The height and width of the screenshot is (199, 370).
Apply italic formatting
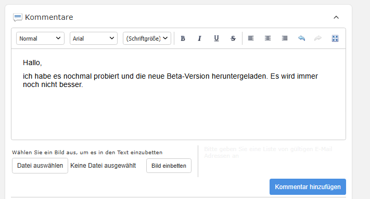[199, 38]
